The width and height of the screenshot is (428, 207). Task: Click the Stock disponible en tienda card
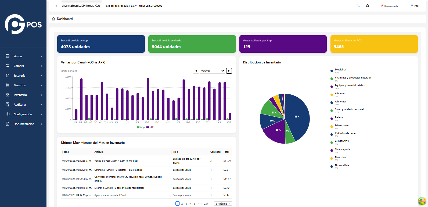pyautogui.click(x=192, y=44)
